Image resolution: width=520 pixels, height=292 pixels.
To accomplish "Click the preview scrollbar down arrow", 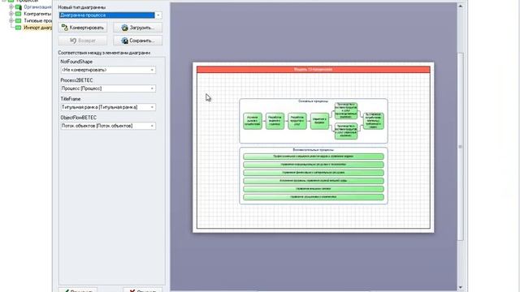I will click(x=461, y=287).
